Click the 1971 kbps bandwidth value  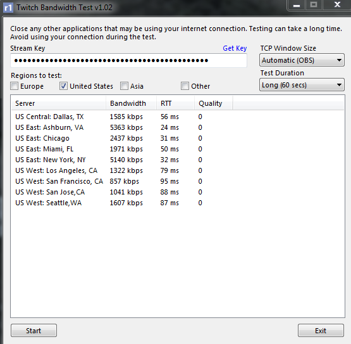pos(126,149)
